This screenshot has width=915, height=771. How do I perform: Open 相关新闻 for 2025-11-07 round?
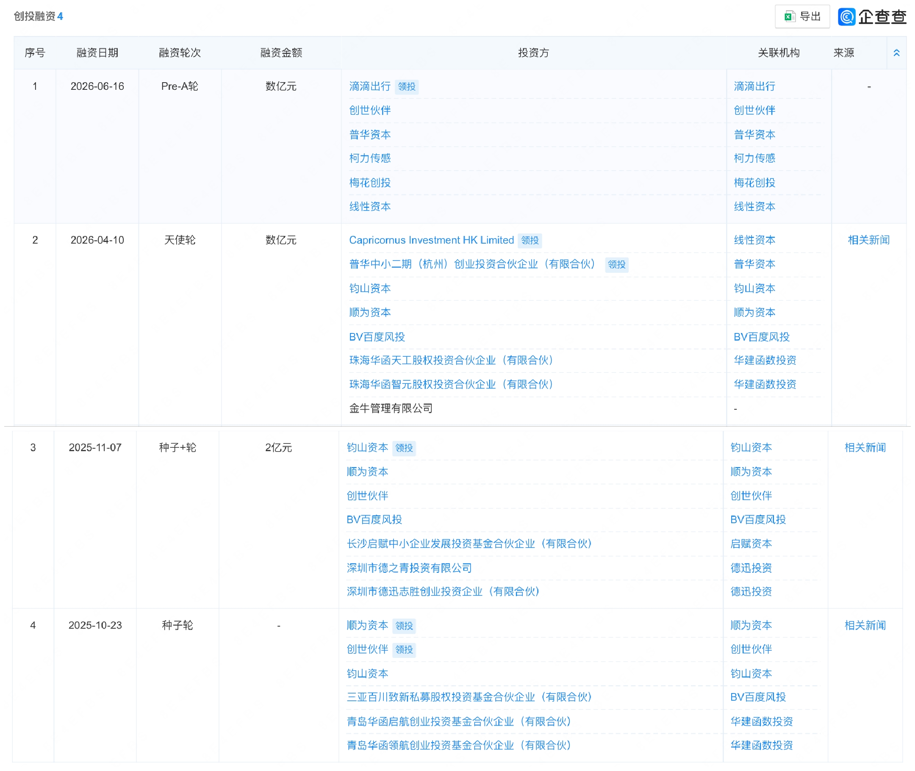click(x=865, y=448)
